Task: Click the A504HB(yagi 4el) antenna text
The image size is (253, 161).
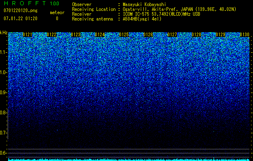Action: (x=142, y=19)
